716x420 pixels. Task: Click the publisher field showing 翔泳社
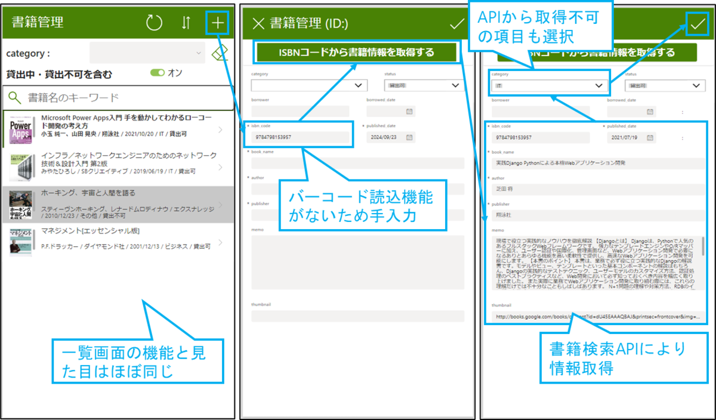[x=598, y=214]
